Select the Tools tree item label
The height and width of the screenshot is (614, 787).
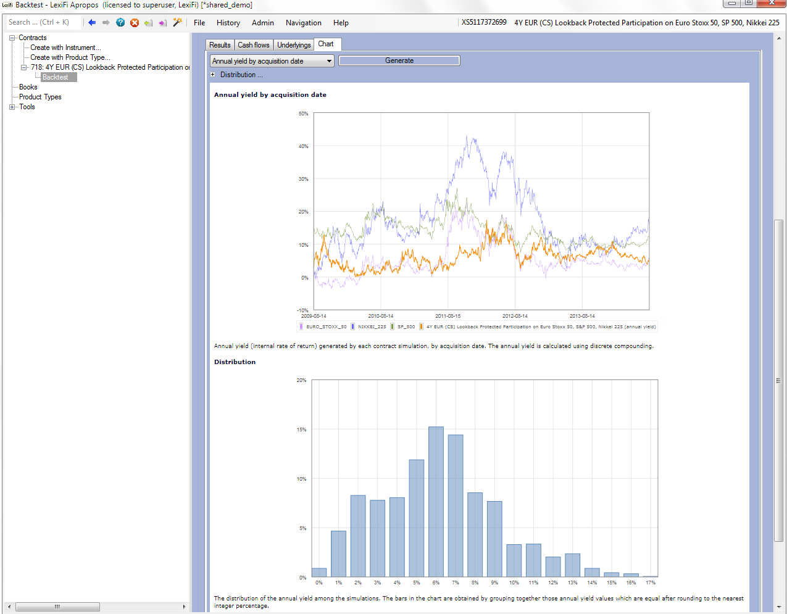click(x=27, y=107)
